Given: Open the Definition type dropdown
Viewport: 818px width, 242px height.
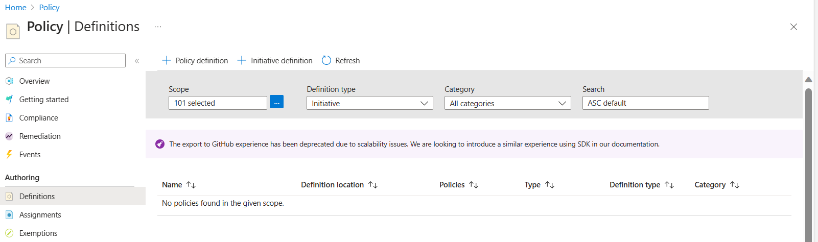Looking at the screenshot, I should coord(369,103).
